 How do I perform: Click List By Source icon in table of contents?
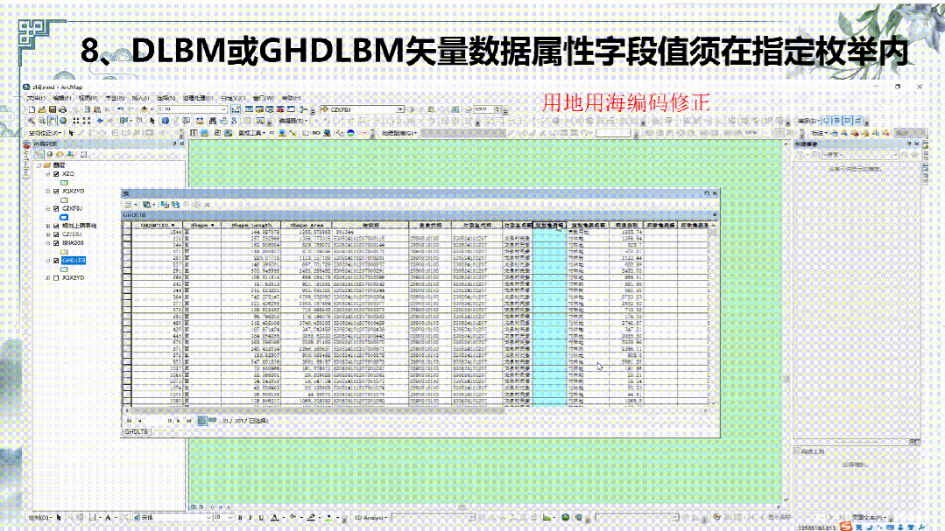pos(49,155)
